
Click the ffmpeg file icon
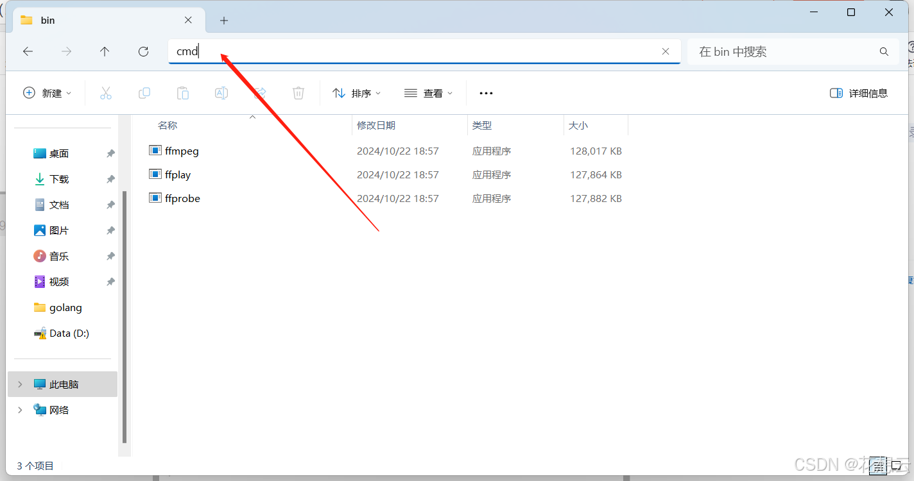pos(155,151)
